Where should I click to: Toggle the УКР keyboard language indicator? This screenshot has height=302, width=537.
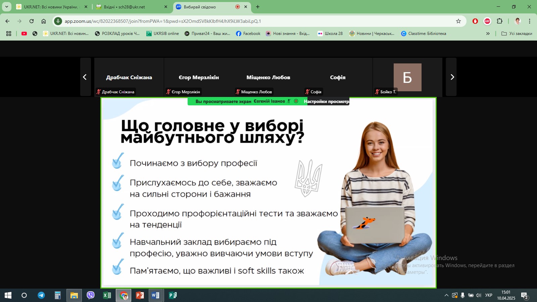click(x=489, y=295)
